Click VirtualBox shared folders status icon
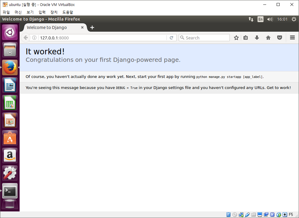 (253, 215)
